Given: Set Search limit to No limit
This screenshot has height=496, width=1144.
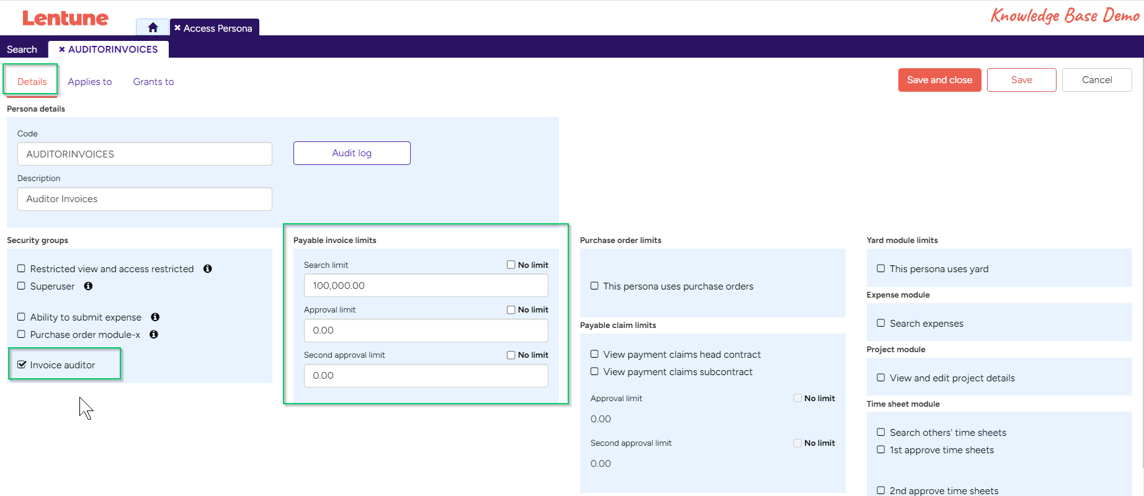Looking at the screenshot, I should (511, 265).
